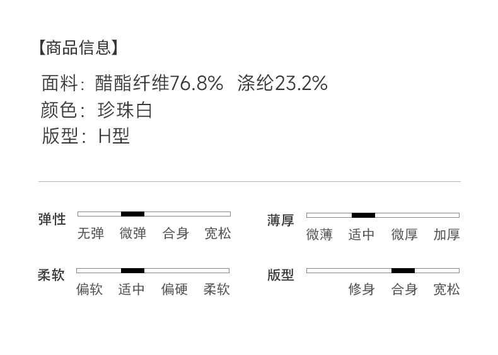The image size is (498, 355).
Task: Select the 偏软 softness option
Action: [x=90, y=290]
